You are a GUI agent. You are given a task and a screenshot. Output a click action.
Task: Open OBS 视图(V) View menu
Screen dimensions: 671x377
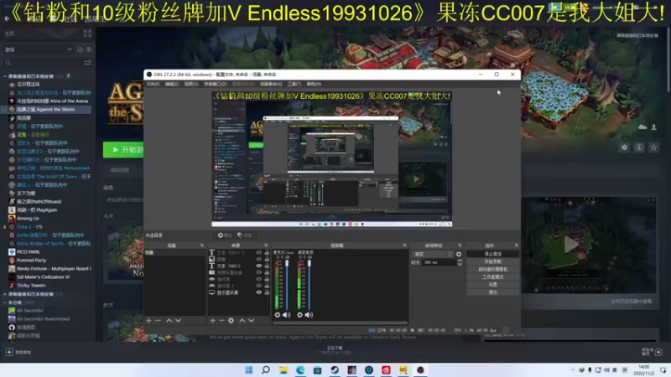pos(191,85)
